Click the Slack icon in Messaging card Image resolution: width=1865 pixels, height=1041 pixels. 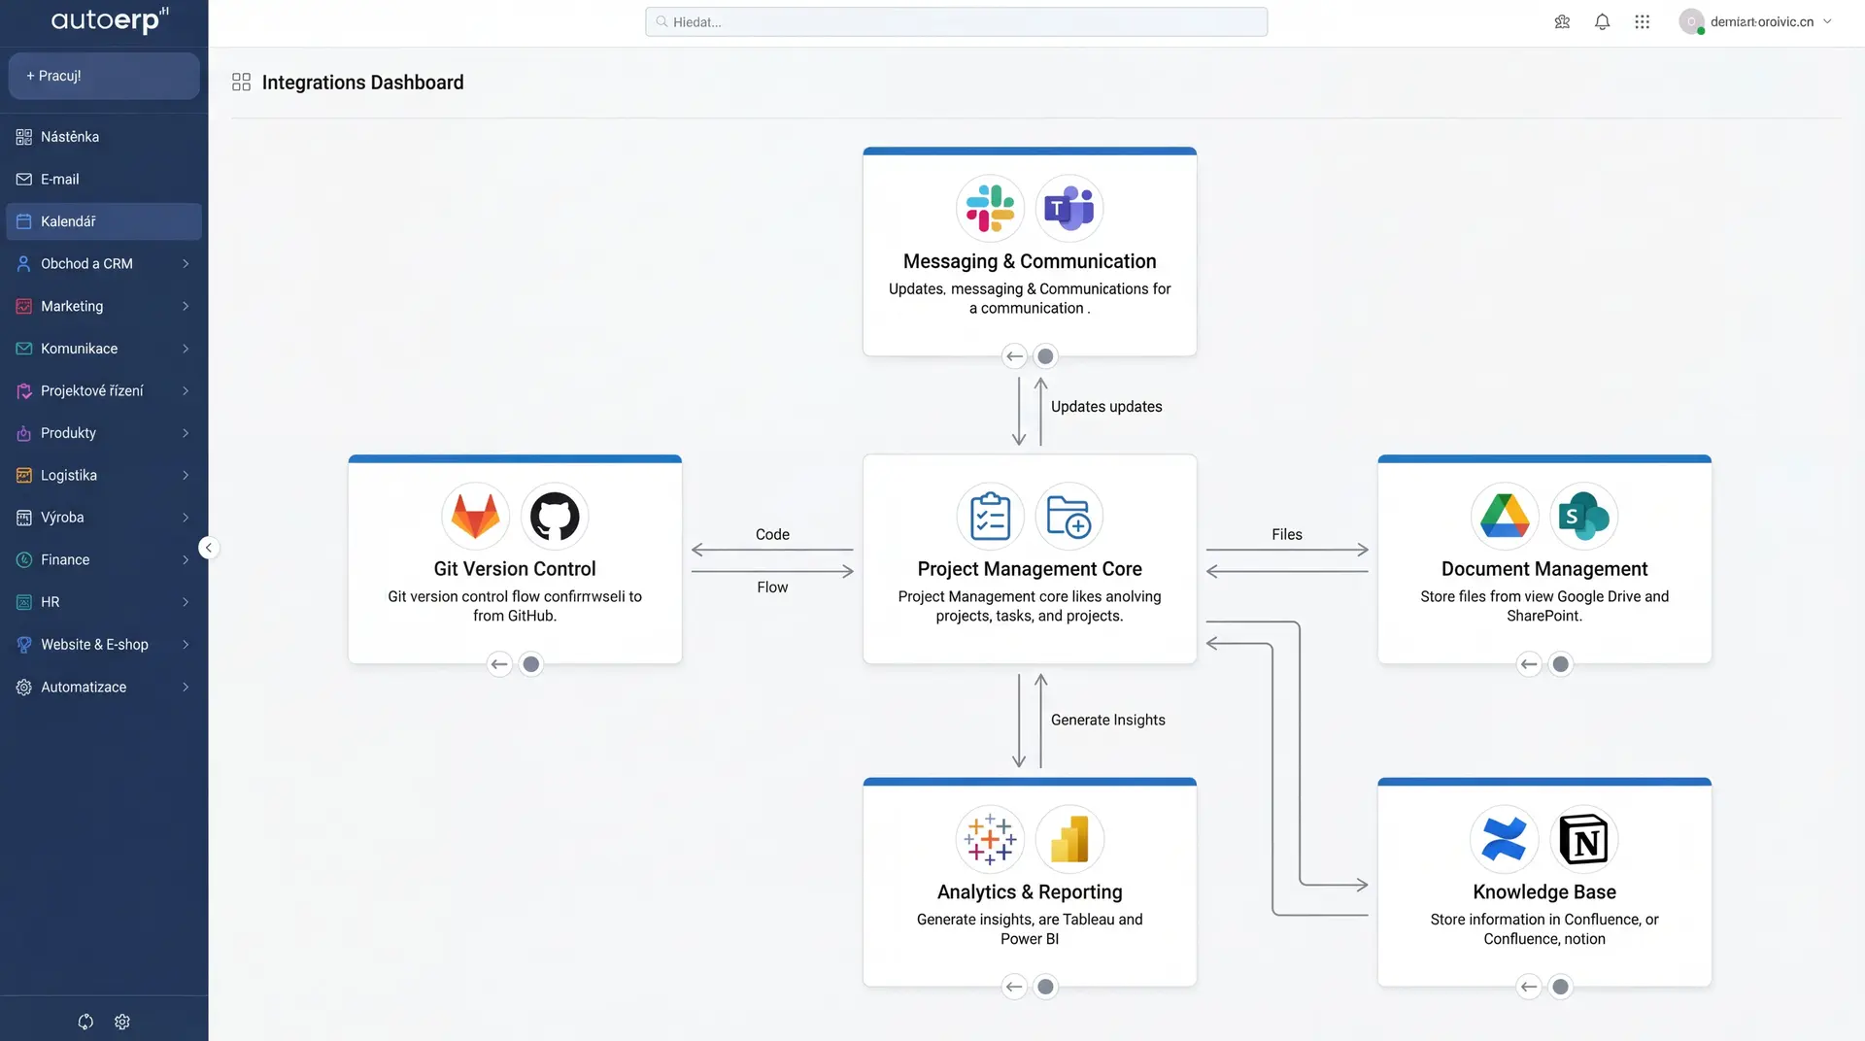click(x=990, y=208)
